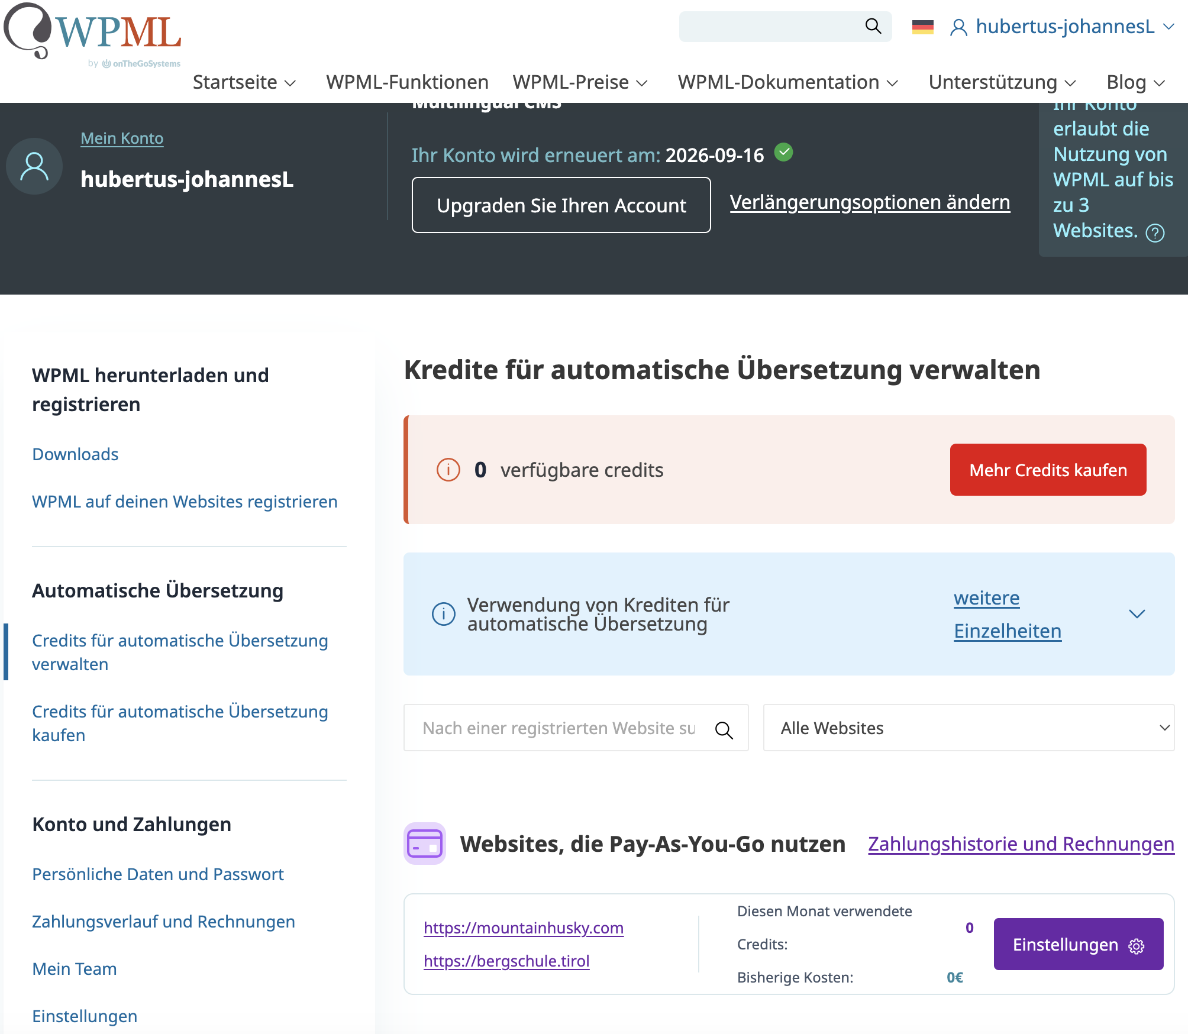Screen dimensions: 1188x1034
Task: Click the purple Pay-As-You-Go card icon
Action: pos(424,844)
